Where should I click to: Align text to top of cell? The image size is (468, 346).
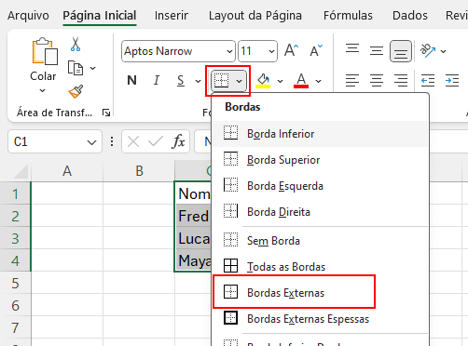click(x=352, y=50)
